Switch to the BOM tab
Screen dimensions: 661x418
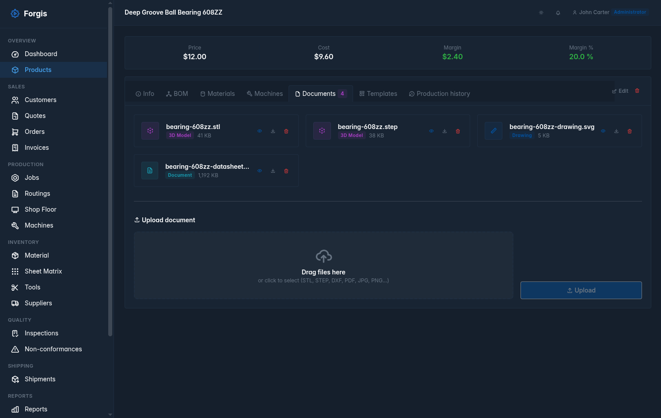point(177,94)
